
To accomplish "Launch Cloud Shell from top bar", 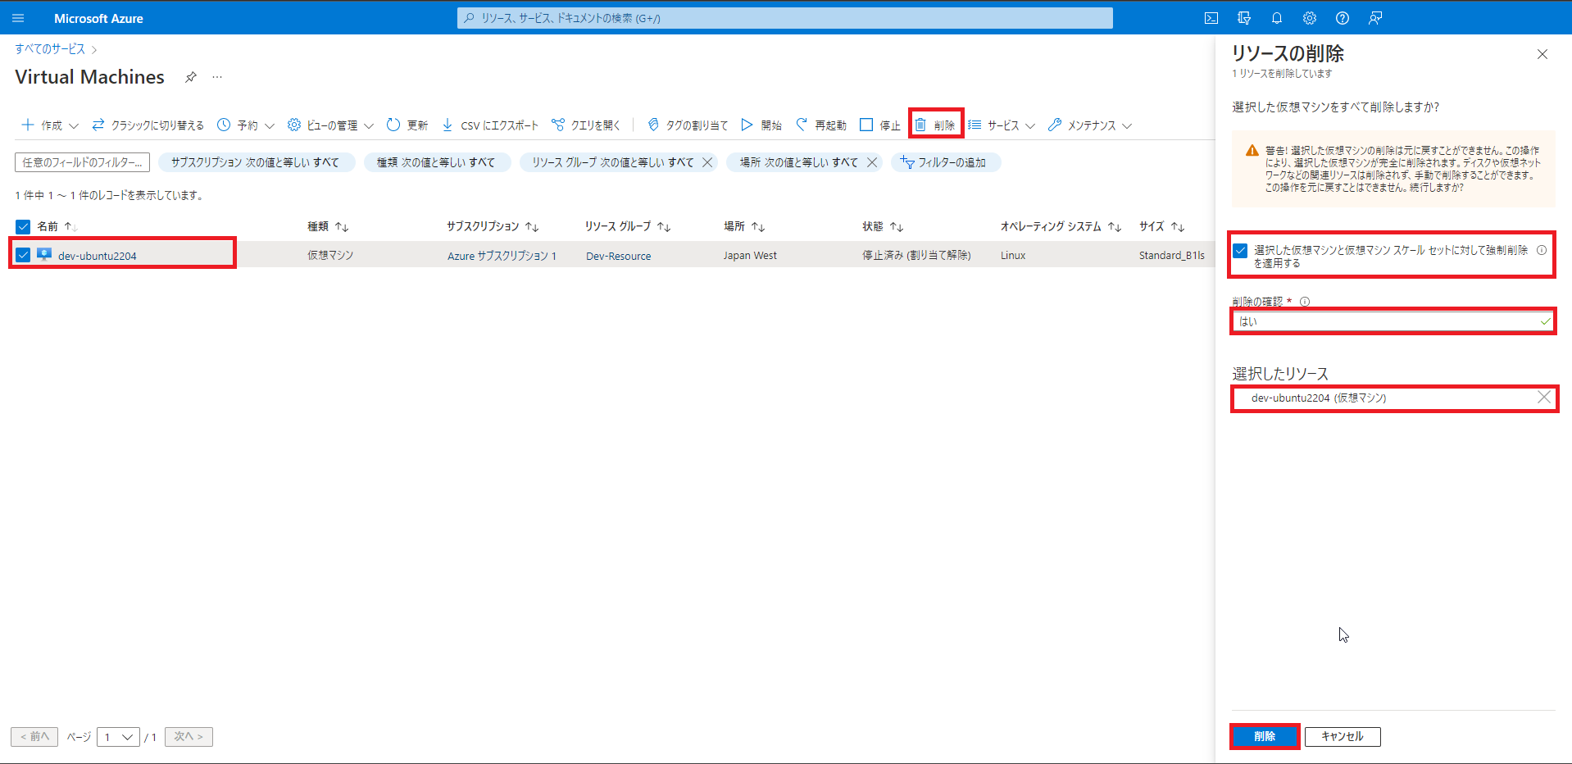I will point(1211,18).
